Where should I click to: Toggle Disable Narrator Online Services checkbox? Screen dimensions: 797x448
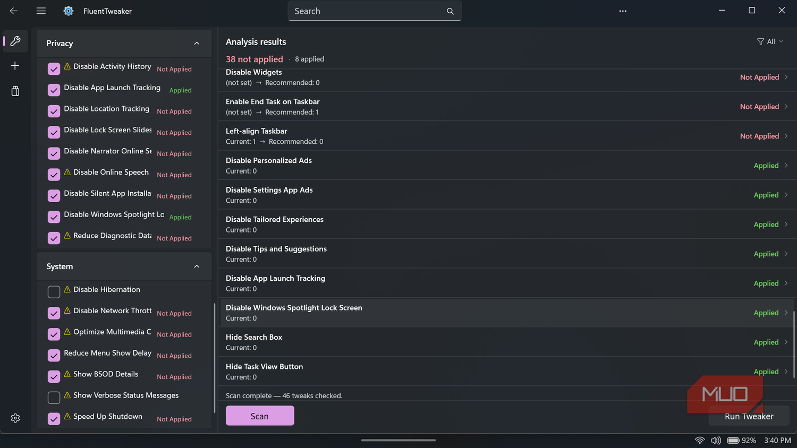54,153
